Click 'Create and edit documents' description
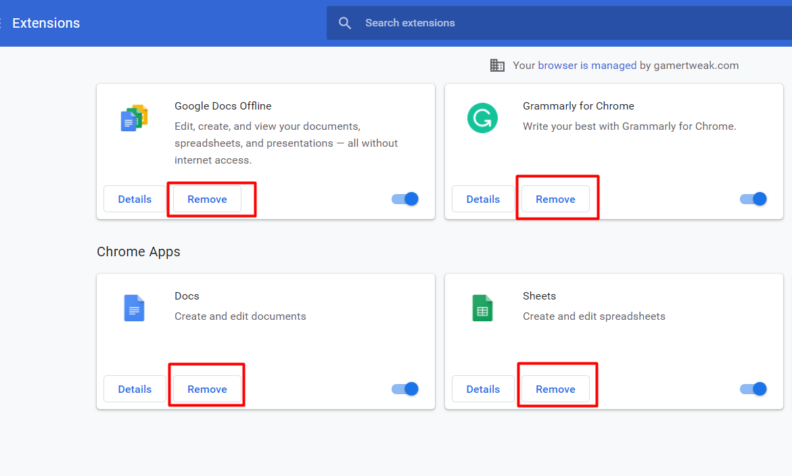 coord(240,316)
